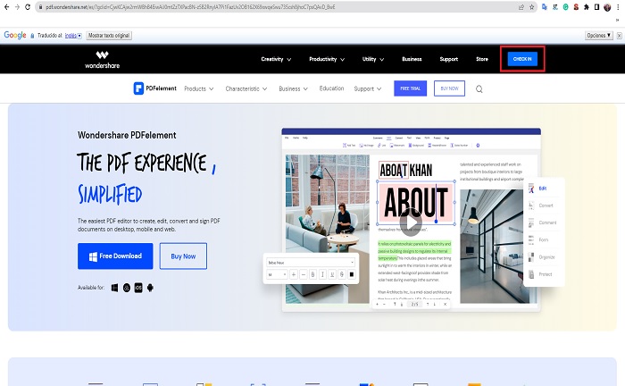625x386 pixels.
Task: Go back to the previous page
Action: pos(6,7)
